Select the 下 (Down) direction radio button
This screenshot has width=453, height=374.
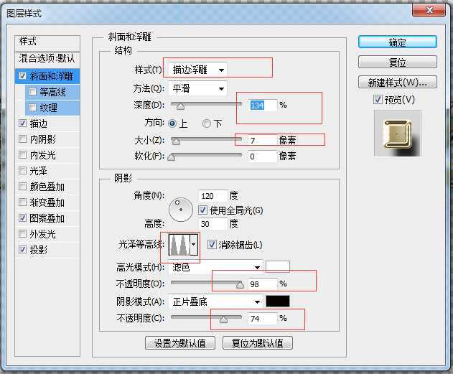pyautogui.click(x=207, y=123)
